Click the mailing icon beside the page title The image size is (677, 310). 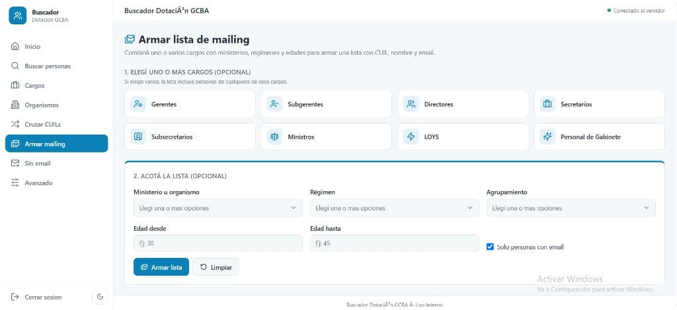coord(130,40)
